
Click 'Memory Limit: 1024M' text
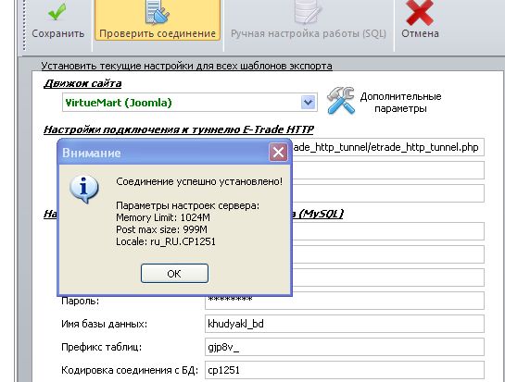pyautogui.click(x=163, y=217)
